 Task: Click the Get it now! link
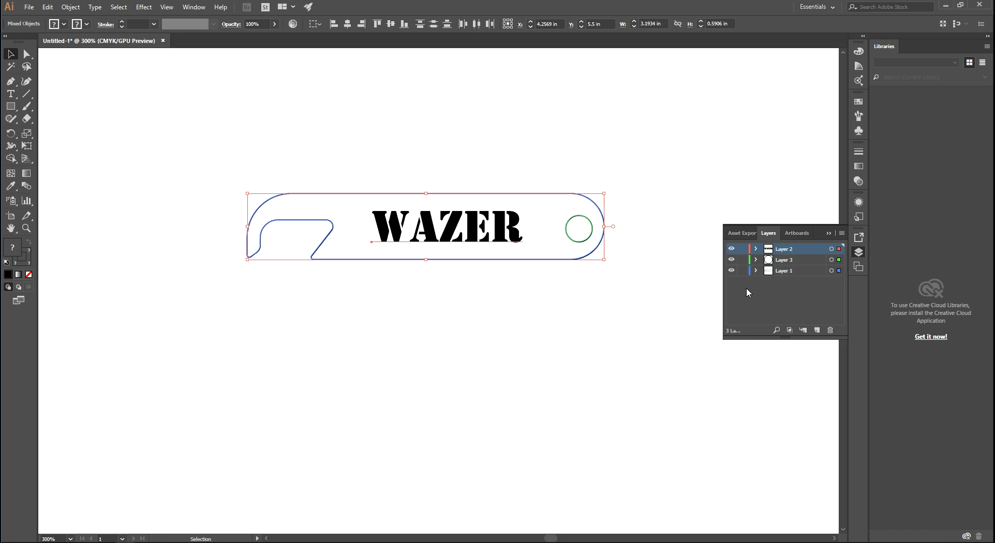931,337
